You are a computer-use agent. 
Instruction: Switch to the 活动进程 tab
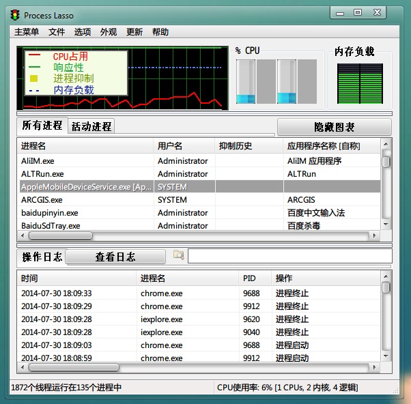(x=91, y=126)
